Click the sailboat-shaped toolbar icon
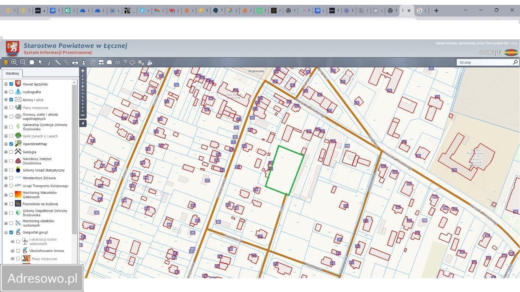This screenshot has height=292, width=520. coord(150,62)
